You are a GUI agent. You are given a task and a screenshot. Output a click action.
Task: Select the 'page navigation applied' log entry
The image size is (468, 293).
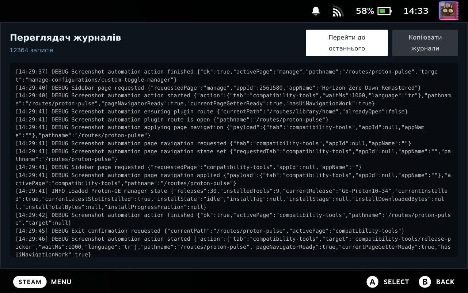(x=233, y=179)
